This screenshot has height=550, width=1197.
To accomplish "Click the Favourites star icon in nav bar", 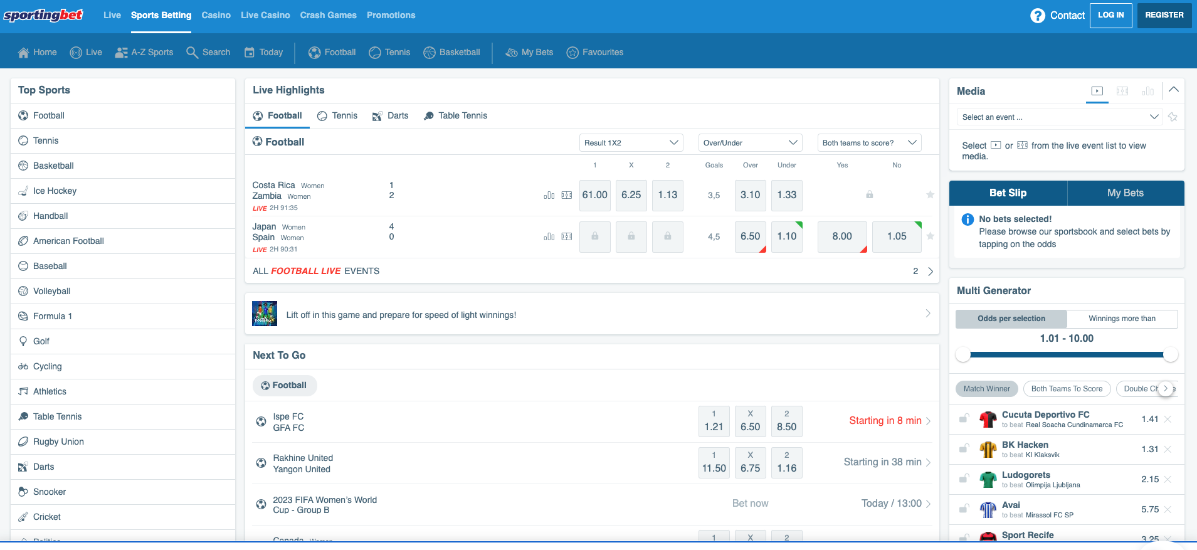I will pos(572,53).
